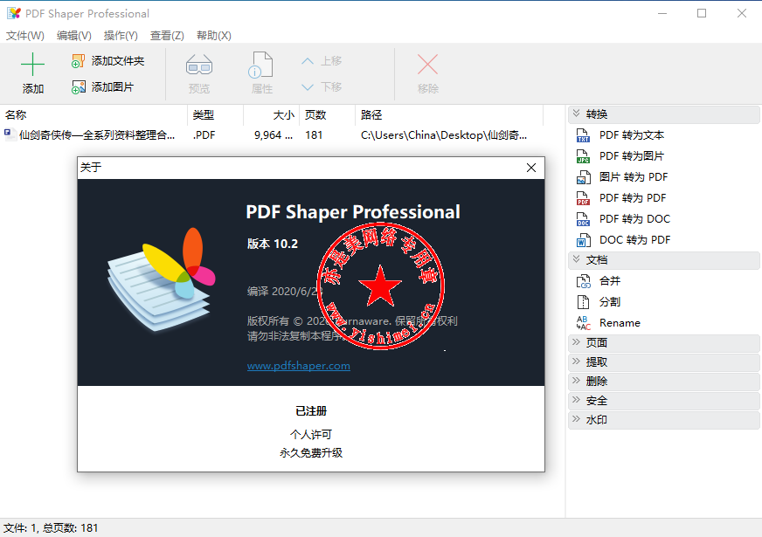762x537 pixels.
Task: Click the 181 page count cell
Action: coord(314,135)
